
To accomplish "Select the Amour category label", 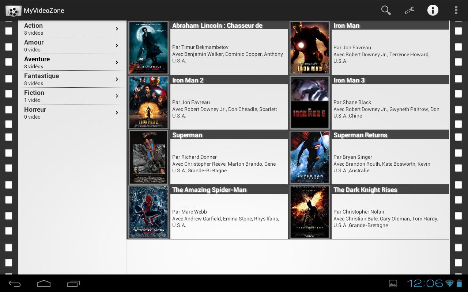I will click(x=34, y=42).
